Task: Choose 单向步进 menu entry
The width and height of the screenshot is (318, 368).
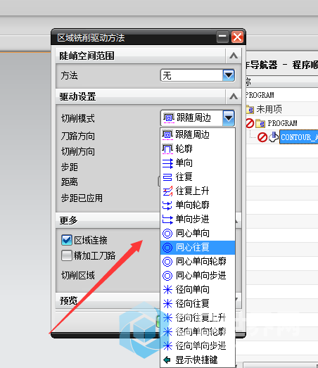Action: (x=198, y=220)
